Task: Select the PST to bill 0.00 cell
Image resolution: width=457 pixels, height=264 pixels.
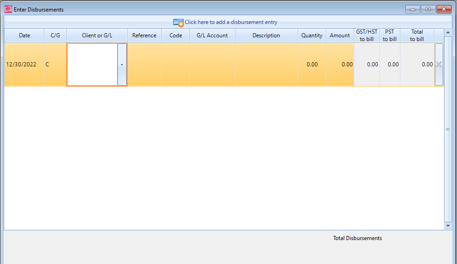Action: coord(390,65)
